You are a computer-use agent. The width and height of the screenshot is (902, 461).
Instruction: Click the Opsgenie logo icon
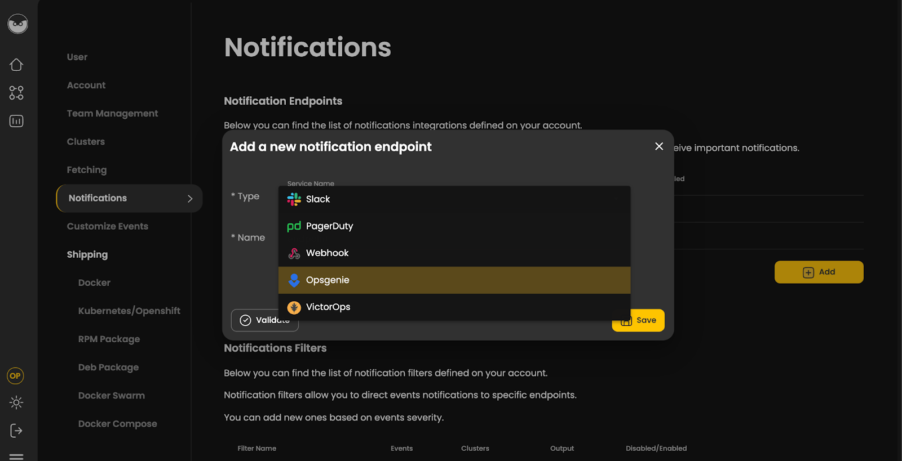click(294, 280)
